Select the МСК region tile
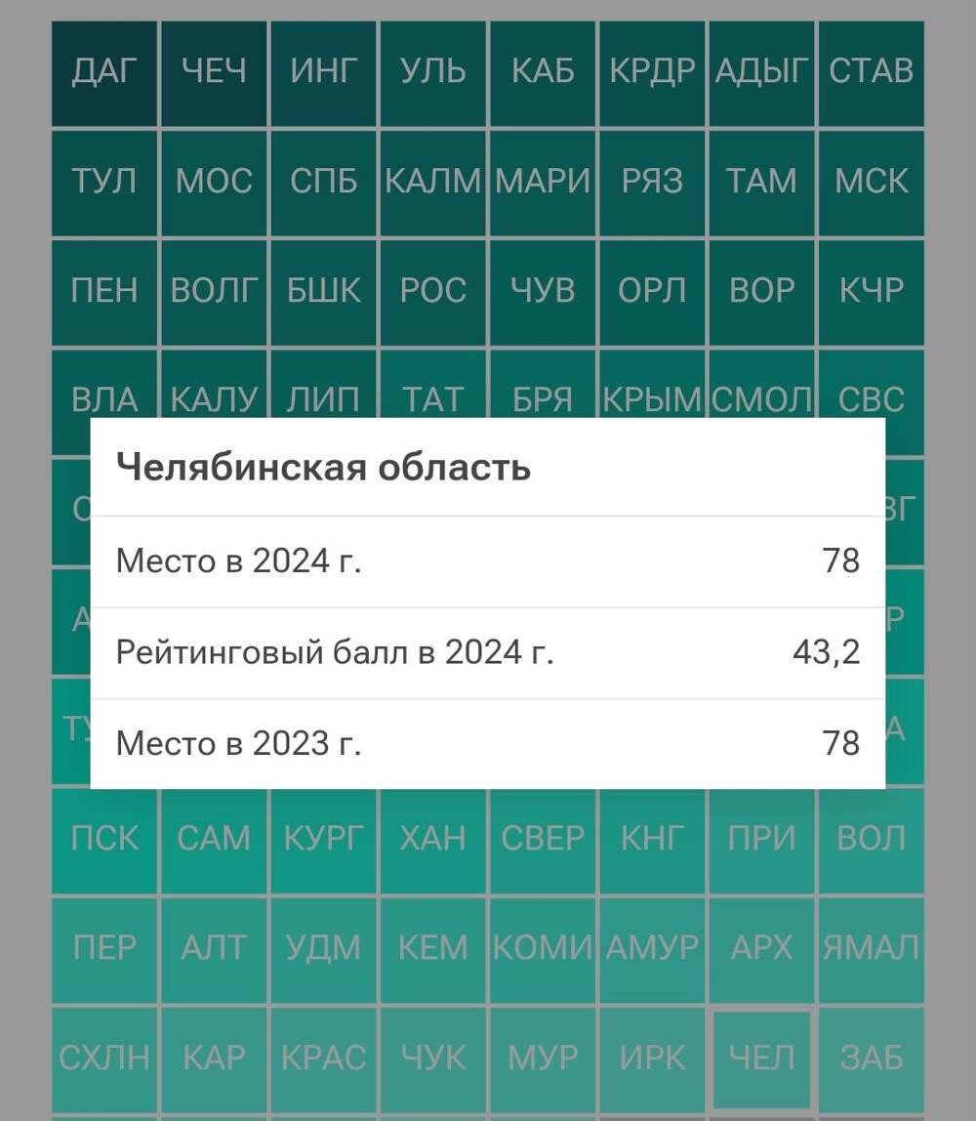Image resolution: width=976 pixels, height=1121 pixels. click(872, 182)
